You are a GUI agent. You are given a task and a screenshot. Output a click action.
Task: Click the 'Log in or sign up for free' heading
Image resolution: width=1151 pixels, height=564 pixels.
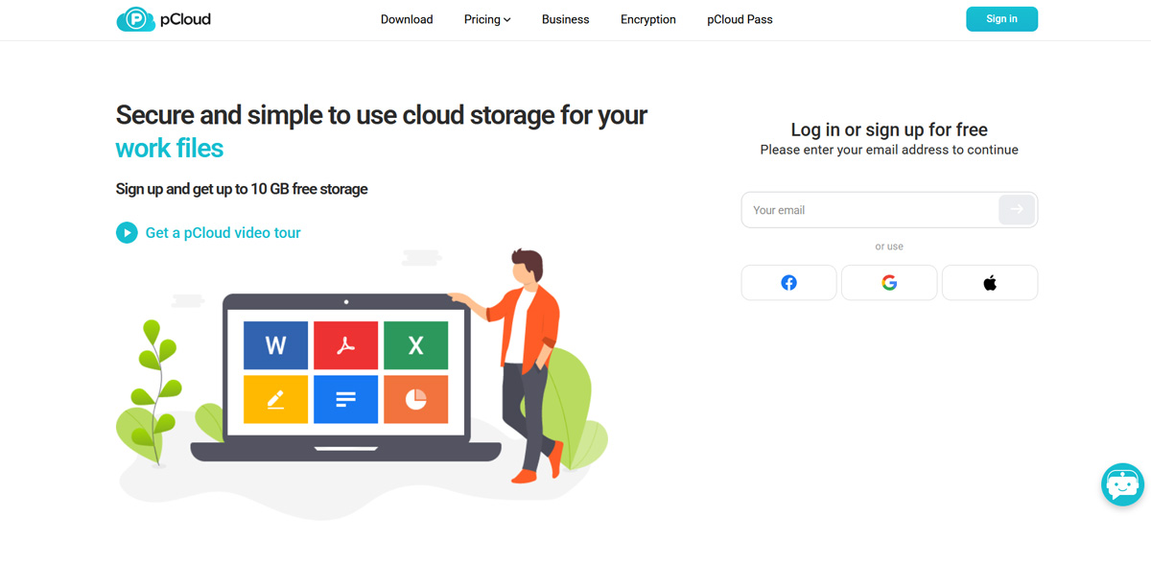tap(889, 129)
